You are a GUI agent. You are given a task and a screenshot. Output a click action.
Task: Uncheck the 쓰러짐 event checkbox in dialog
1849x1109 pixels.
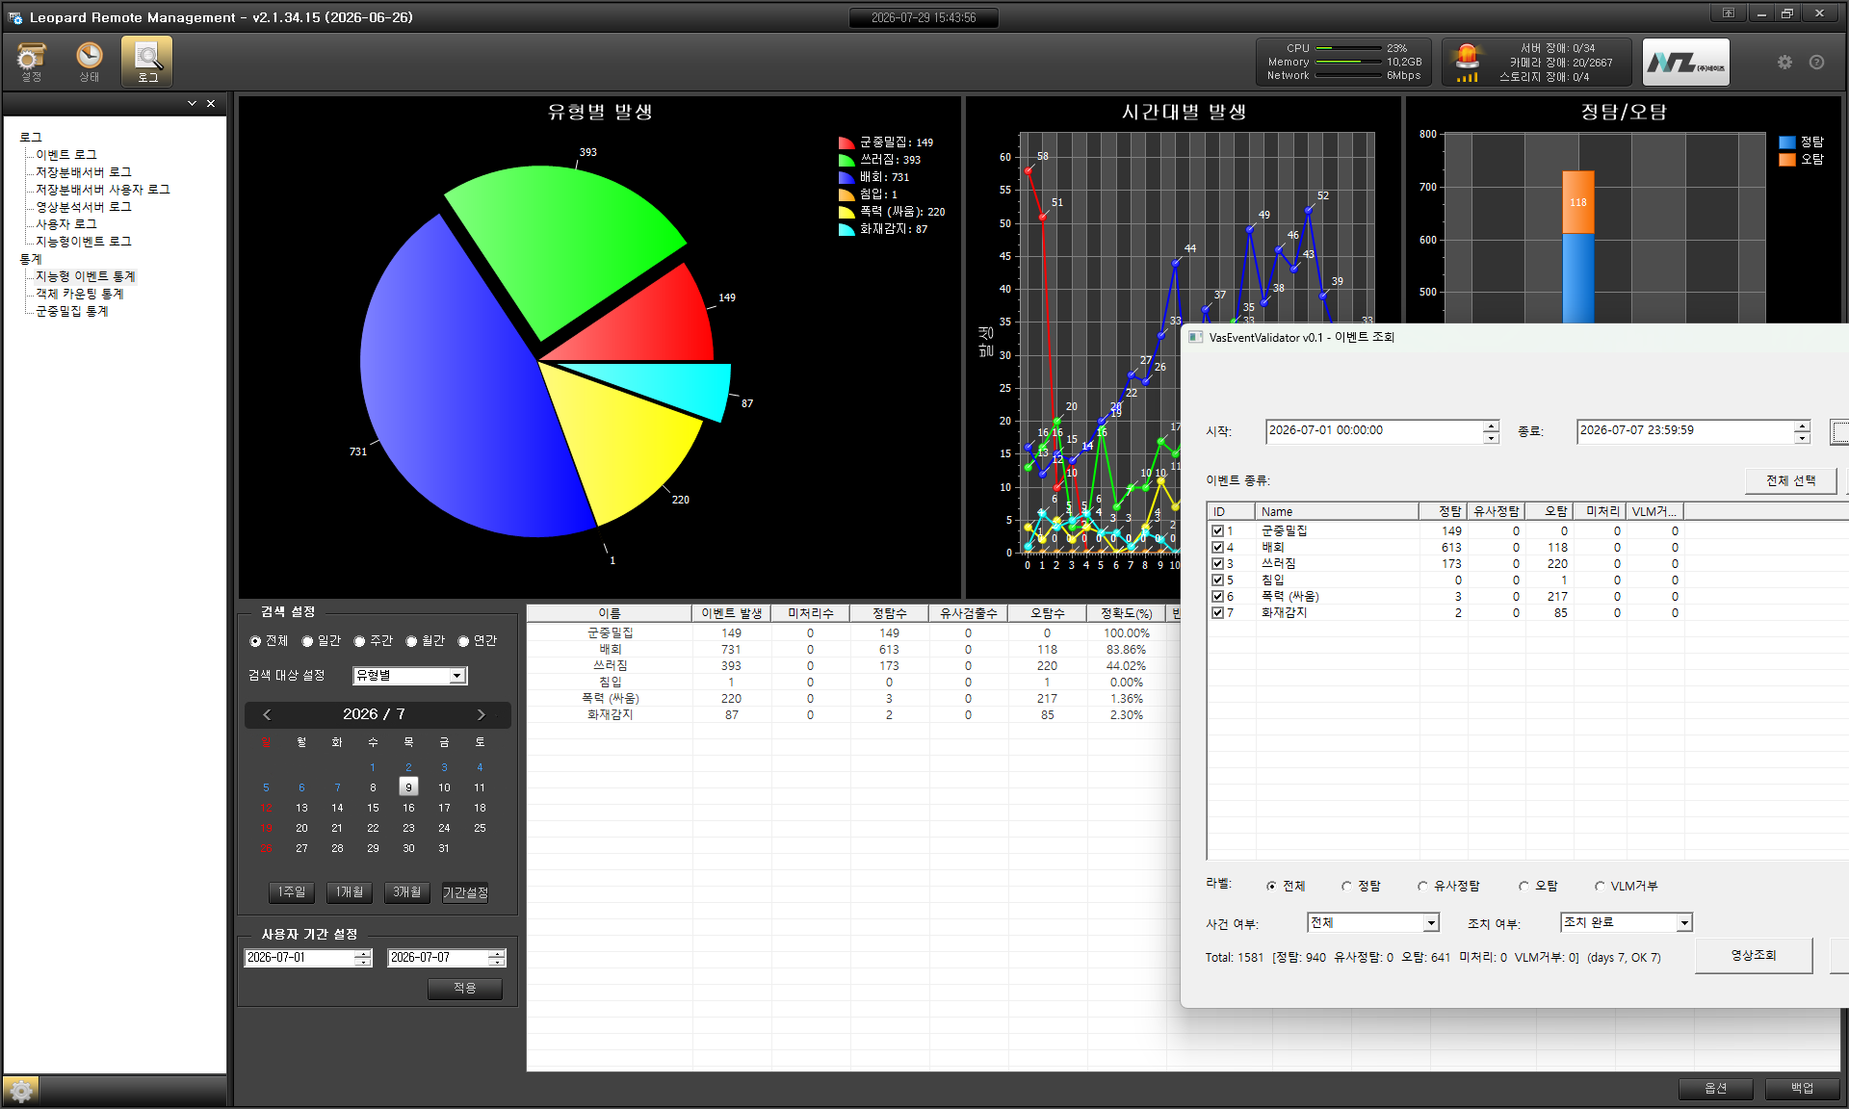click(1217, 564)
